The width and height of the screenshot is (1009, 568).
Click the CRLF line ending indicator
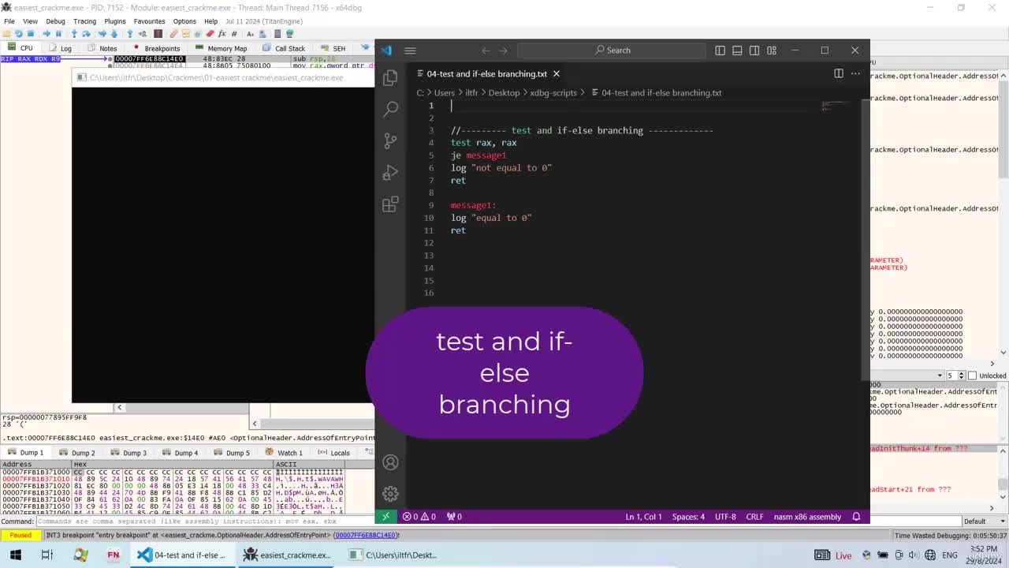(x=754, y=517)
